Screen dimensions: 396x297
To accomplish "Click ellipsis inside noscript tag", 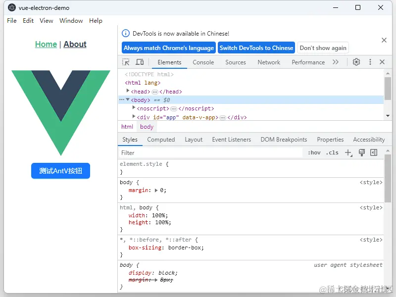I will point(174,109).
